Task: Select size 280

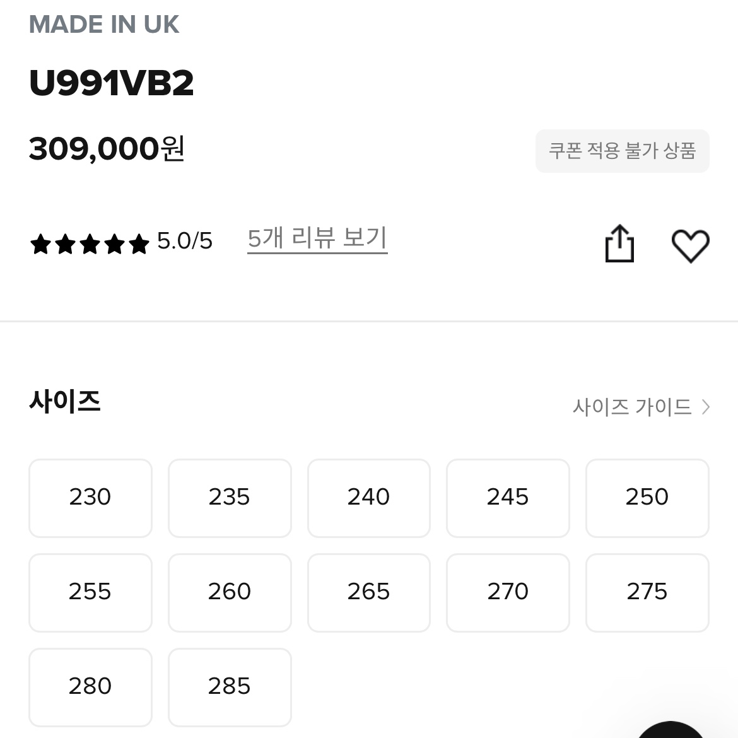Action: click(x=90, y=687)
